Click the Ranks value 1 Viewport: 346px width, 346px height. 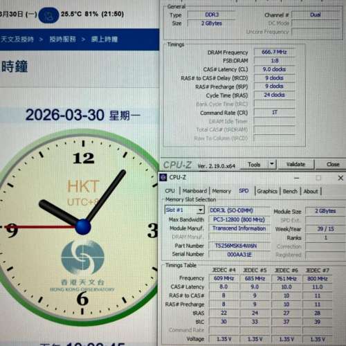click(325, 237)
